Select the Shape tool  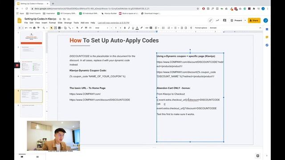65,28
